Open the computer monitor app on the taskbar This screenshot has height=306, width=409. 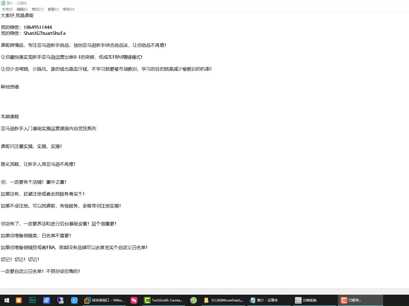pyautogui.click(x=60, y=300)
